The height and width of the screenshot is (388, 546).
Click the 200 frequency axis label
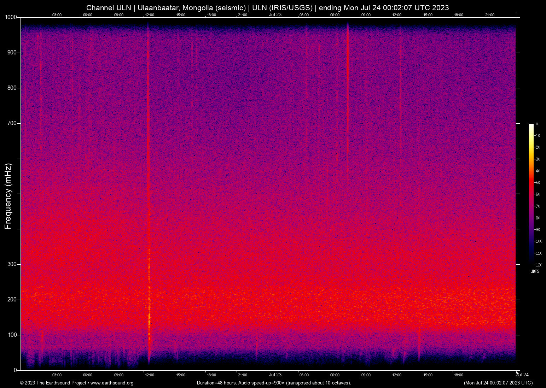tap(12, 300)
